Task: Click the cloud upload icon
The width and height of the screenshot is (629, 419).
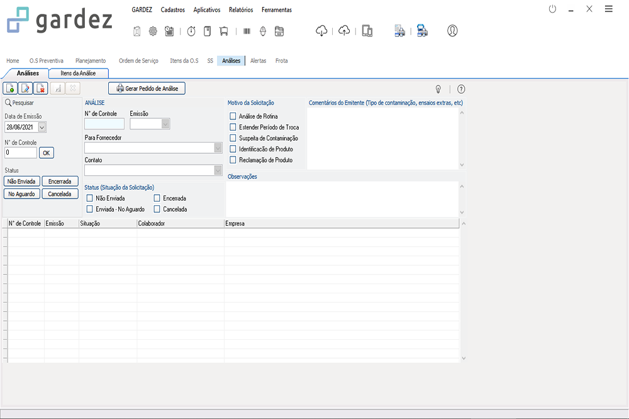Action: [344, 31]
